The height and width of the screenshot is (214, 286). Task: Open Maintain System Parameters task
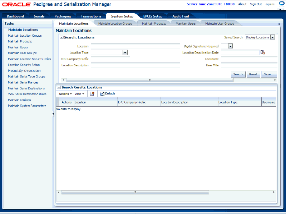[27, 106]
